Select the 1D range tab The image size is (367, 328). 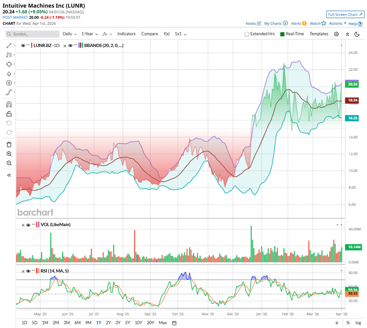(24, 323)
